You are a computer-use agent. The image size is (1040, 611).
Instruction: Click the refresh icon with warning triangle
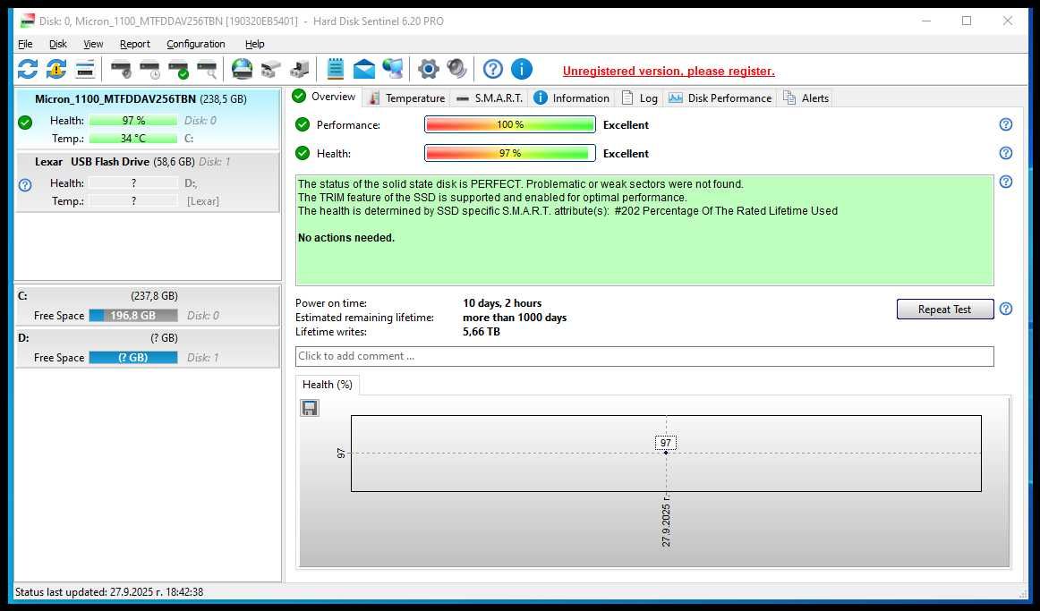[56, 69]
